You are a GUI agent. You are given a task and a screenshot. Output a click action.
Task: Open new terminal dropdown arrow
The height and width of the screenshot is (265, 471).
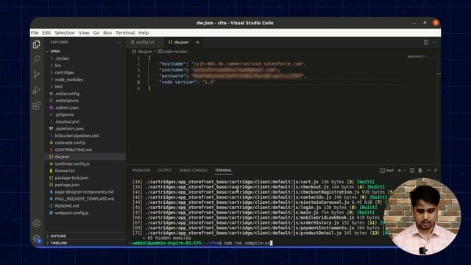click(x=405, y=170)
